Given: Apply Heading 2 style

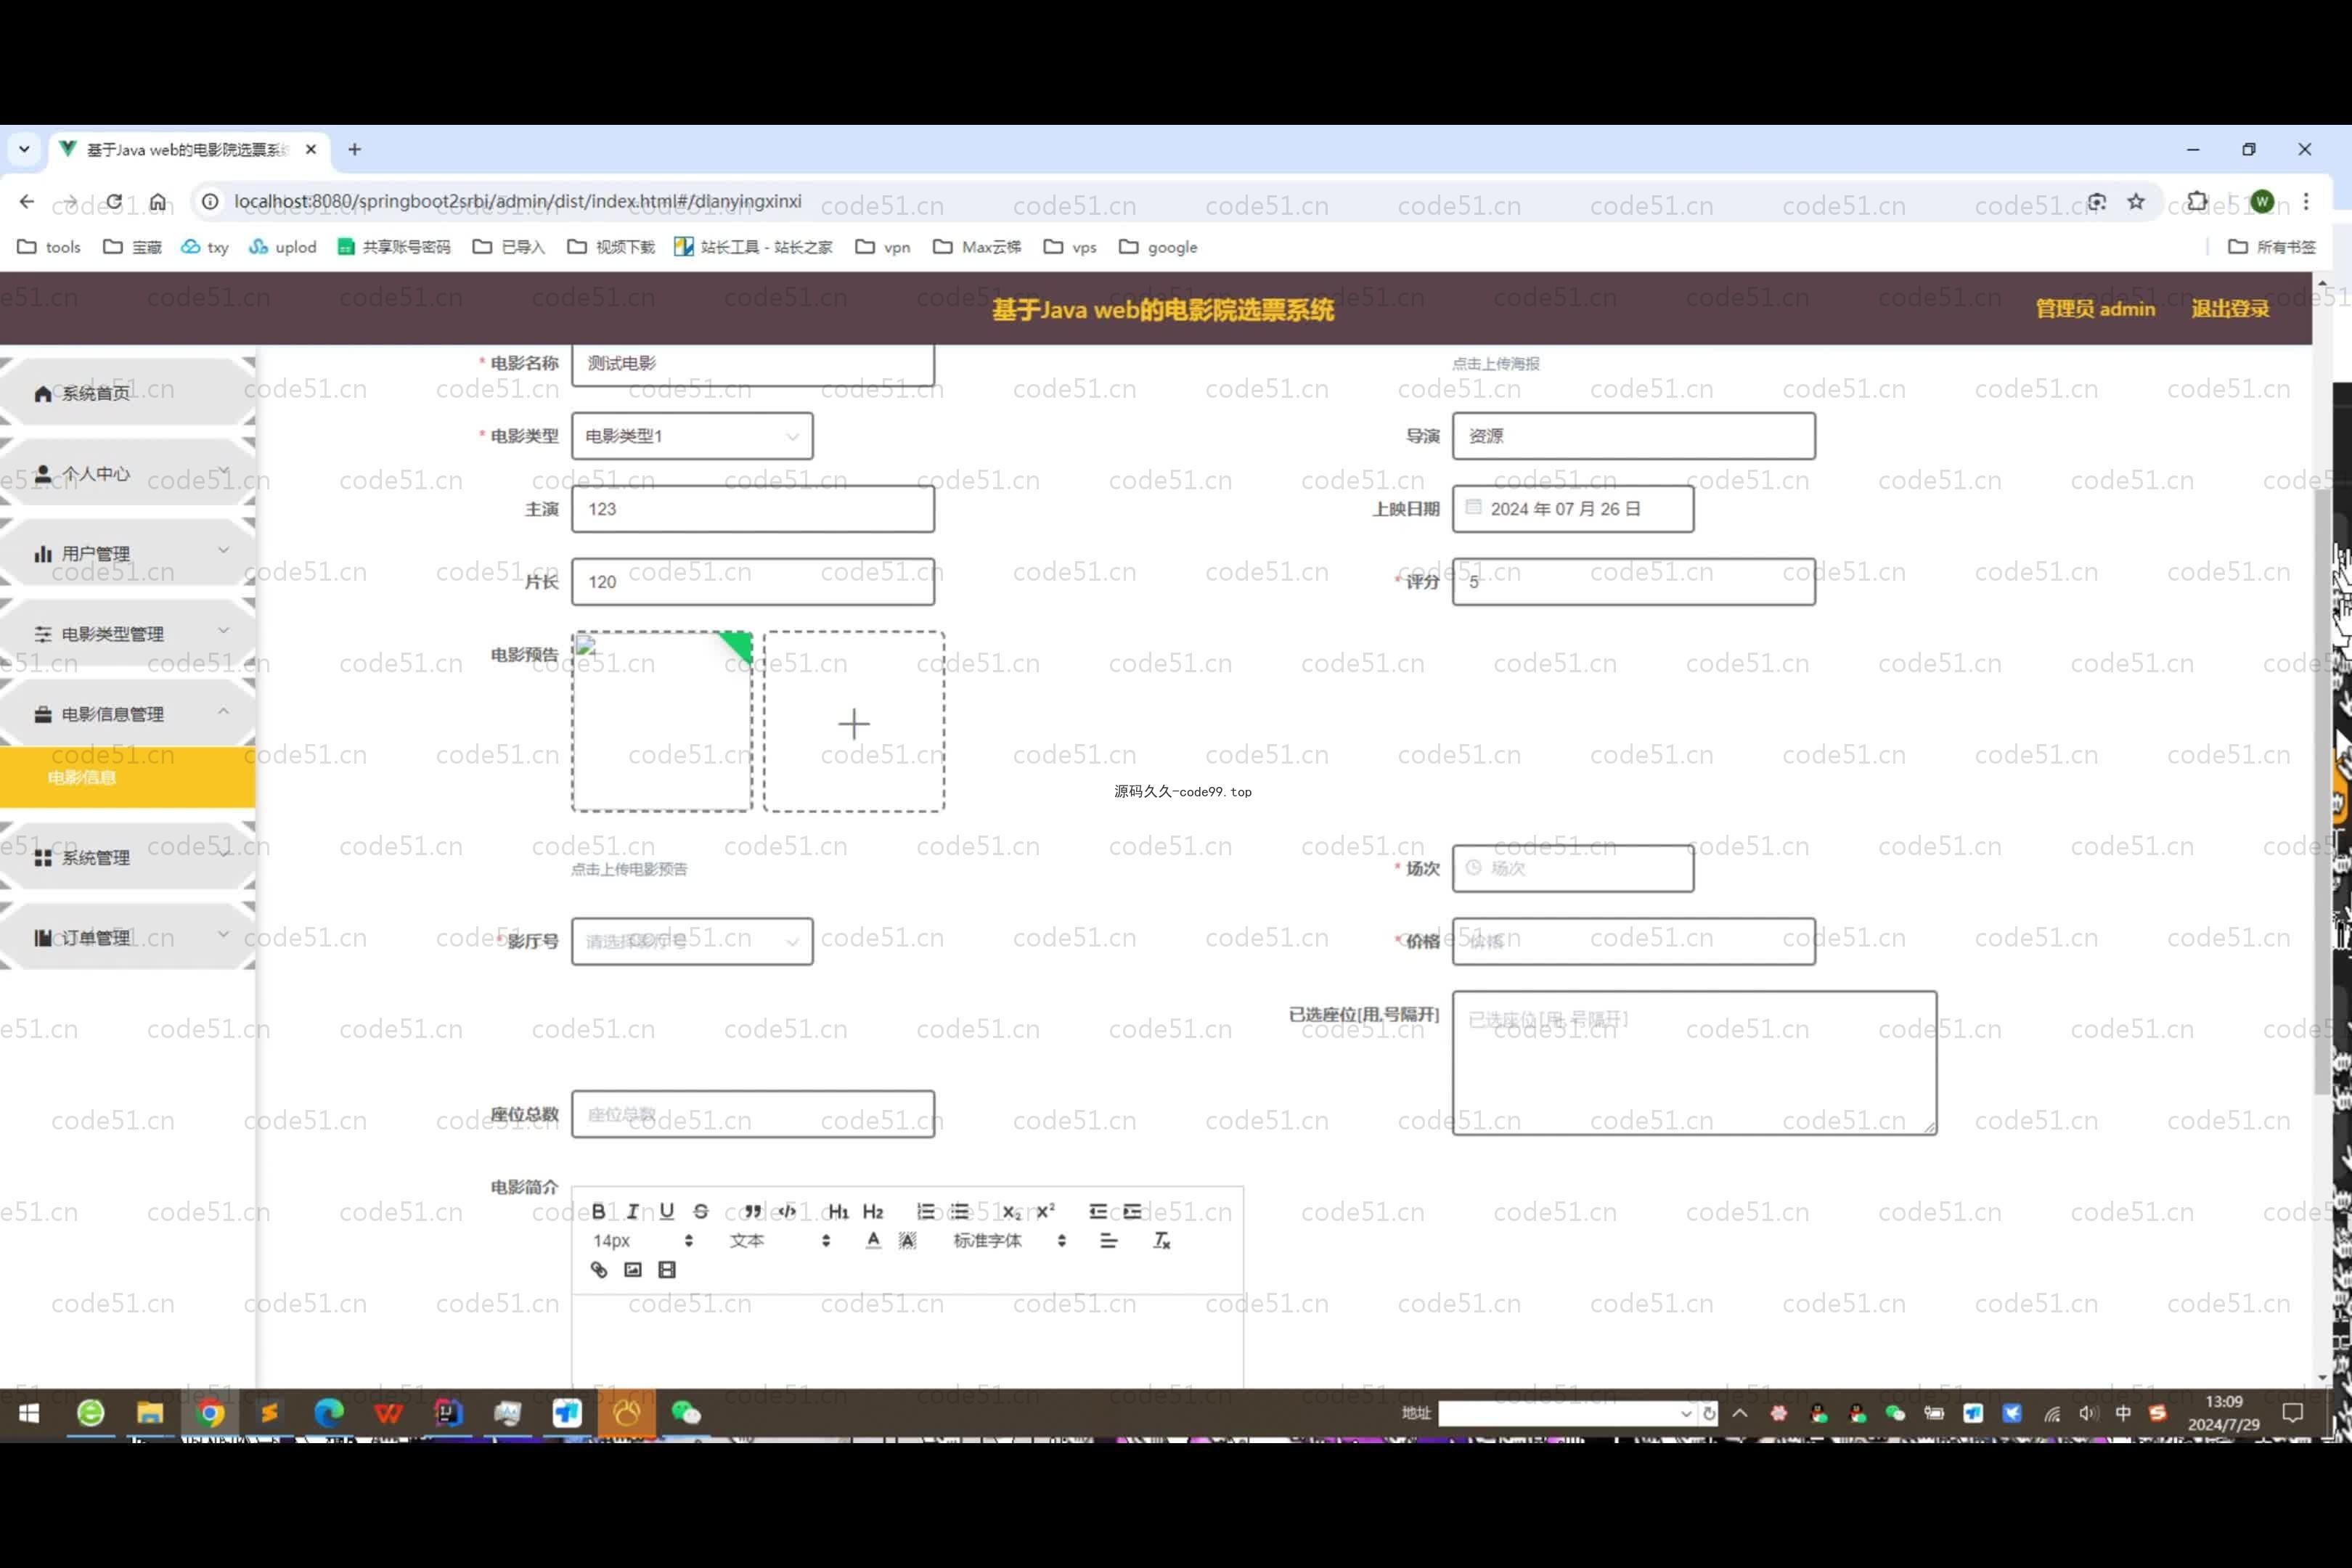Looking at the screenshot, I should coord(873,1211).
